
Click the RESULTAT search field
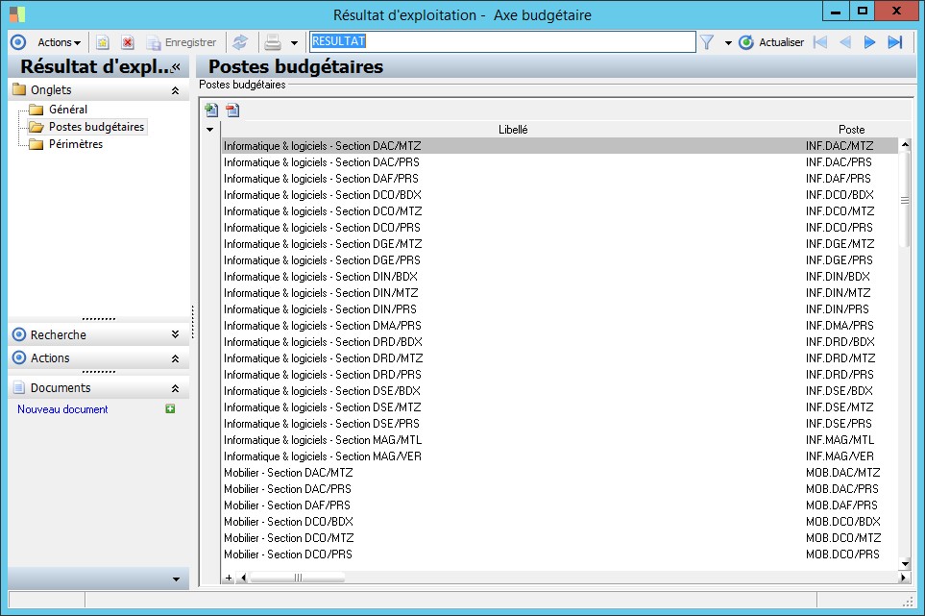pyautogui.click(x=502, y=41)
